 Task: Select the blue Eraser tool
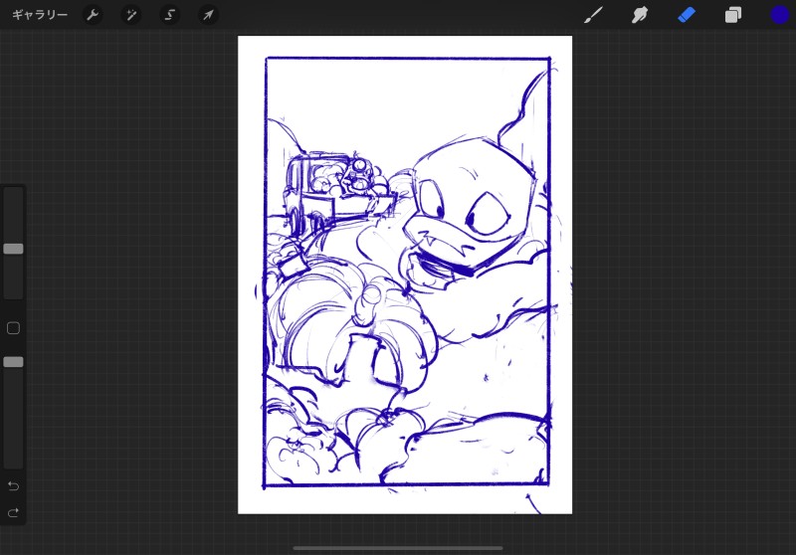point(687,15)
